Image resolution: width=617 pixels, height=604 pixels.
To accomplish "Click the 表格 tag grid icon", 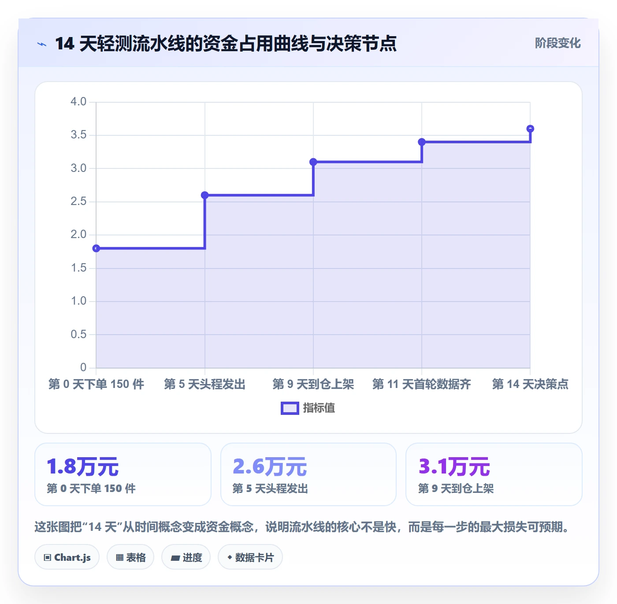I will (119, 558).
